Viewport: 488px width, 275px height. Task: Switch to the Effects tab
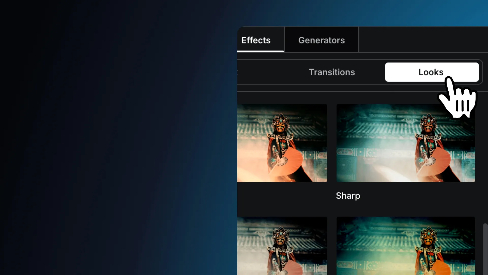pos(256,40)
